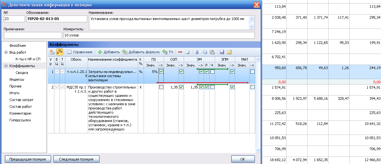Image resolution: width=381 pixels, height=164 pixels.
Task: Click the floppy disk save icon
Action: pos(222,52)
